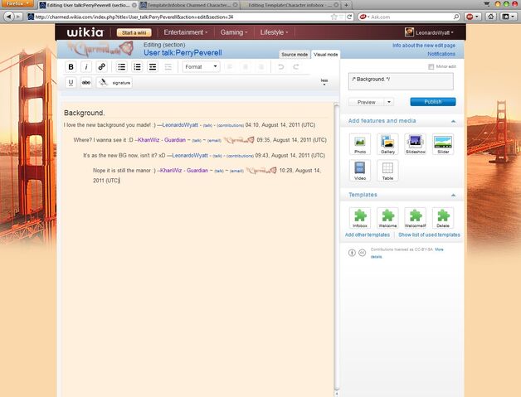Collapse the Templates section

(x=453, y=195)
